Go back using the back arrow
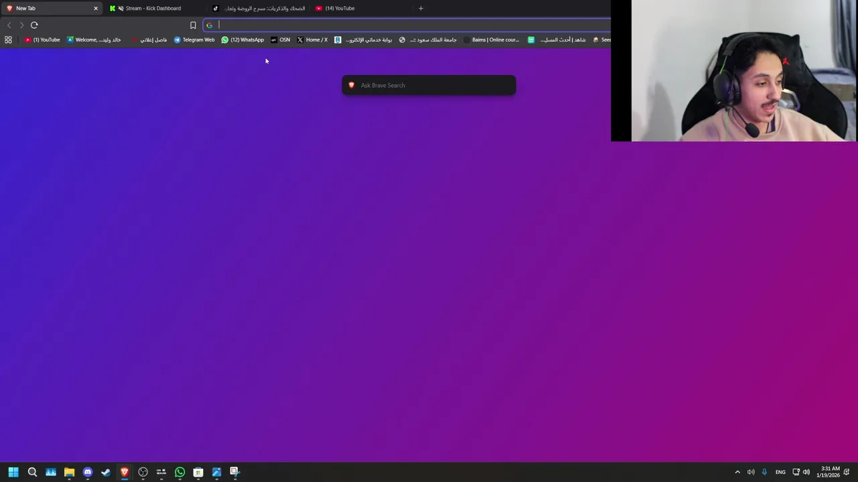This screenshot has height=482, width=858. tap(9, 25)
